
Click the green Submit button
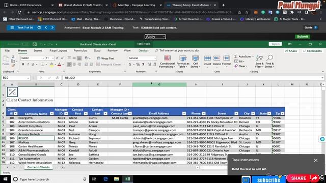(302, 37)
